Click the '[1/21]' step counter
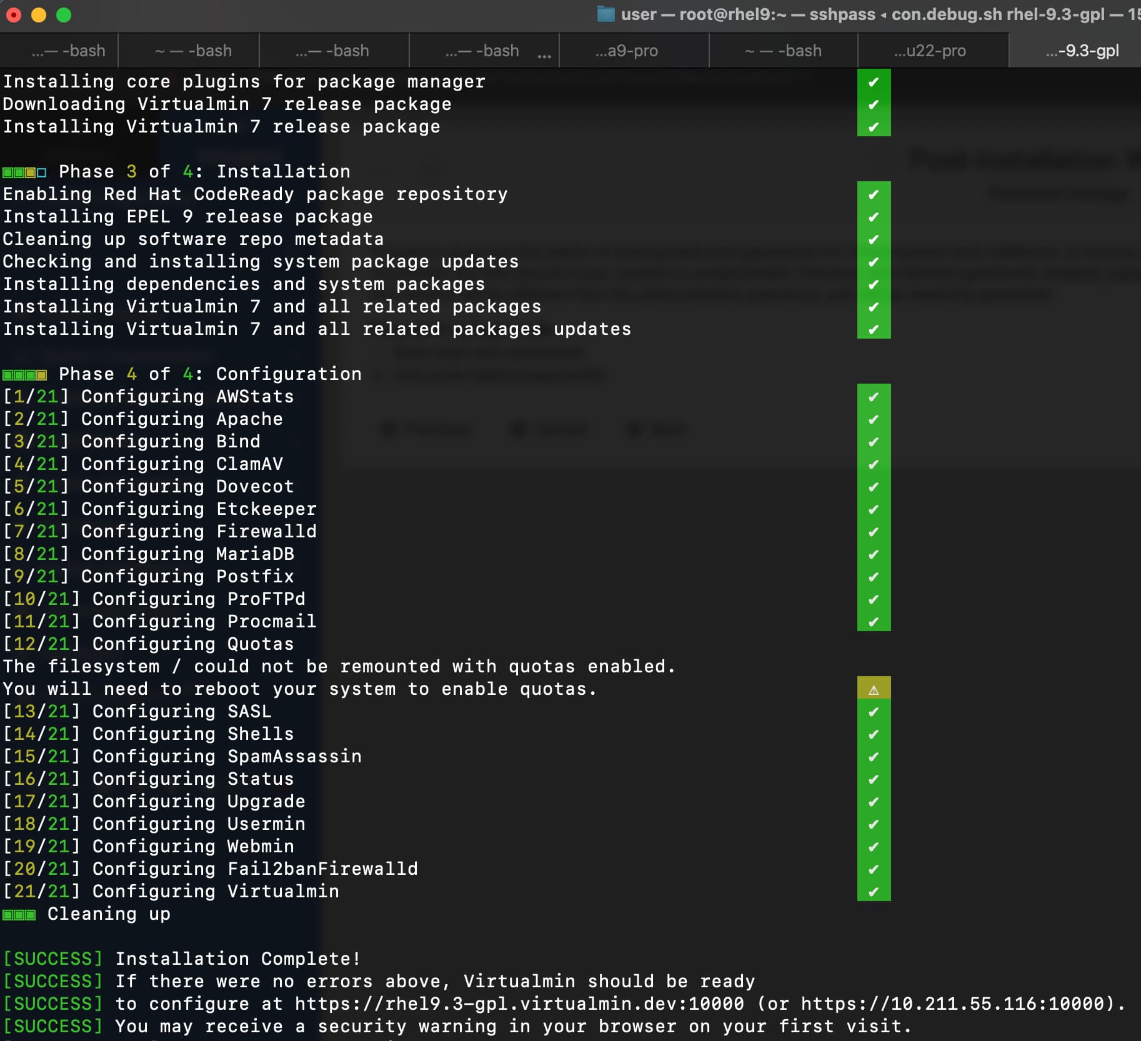 click(x=36, y=396)
